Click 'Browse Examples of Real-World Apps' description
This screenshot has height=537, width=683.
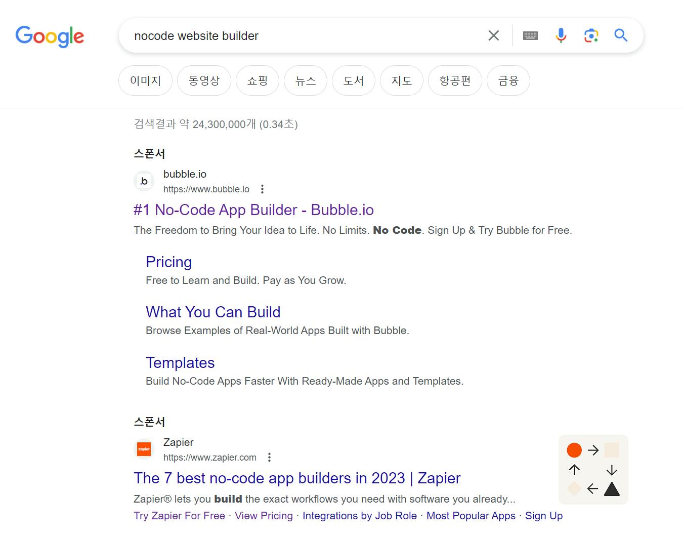(277, 331)
